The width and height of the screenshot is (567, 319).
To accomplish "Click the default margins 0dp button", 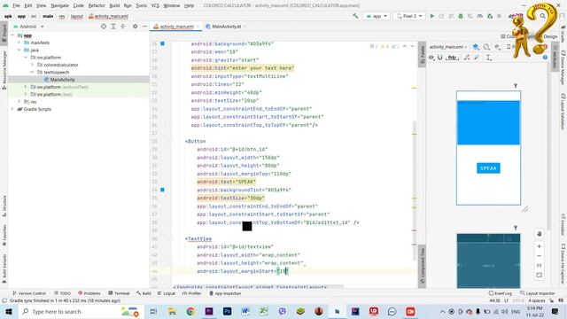I will pyautogui.click(x=452, y=58).
